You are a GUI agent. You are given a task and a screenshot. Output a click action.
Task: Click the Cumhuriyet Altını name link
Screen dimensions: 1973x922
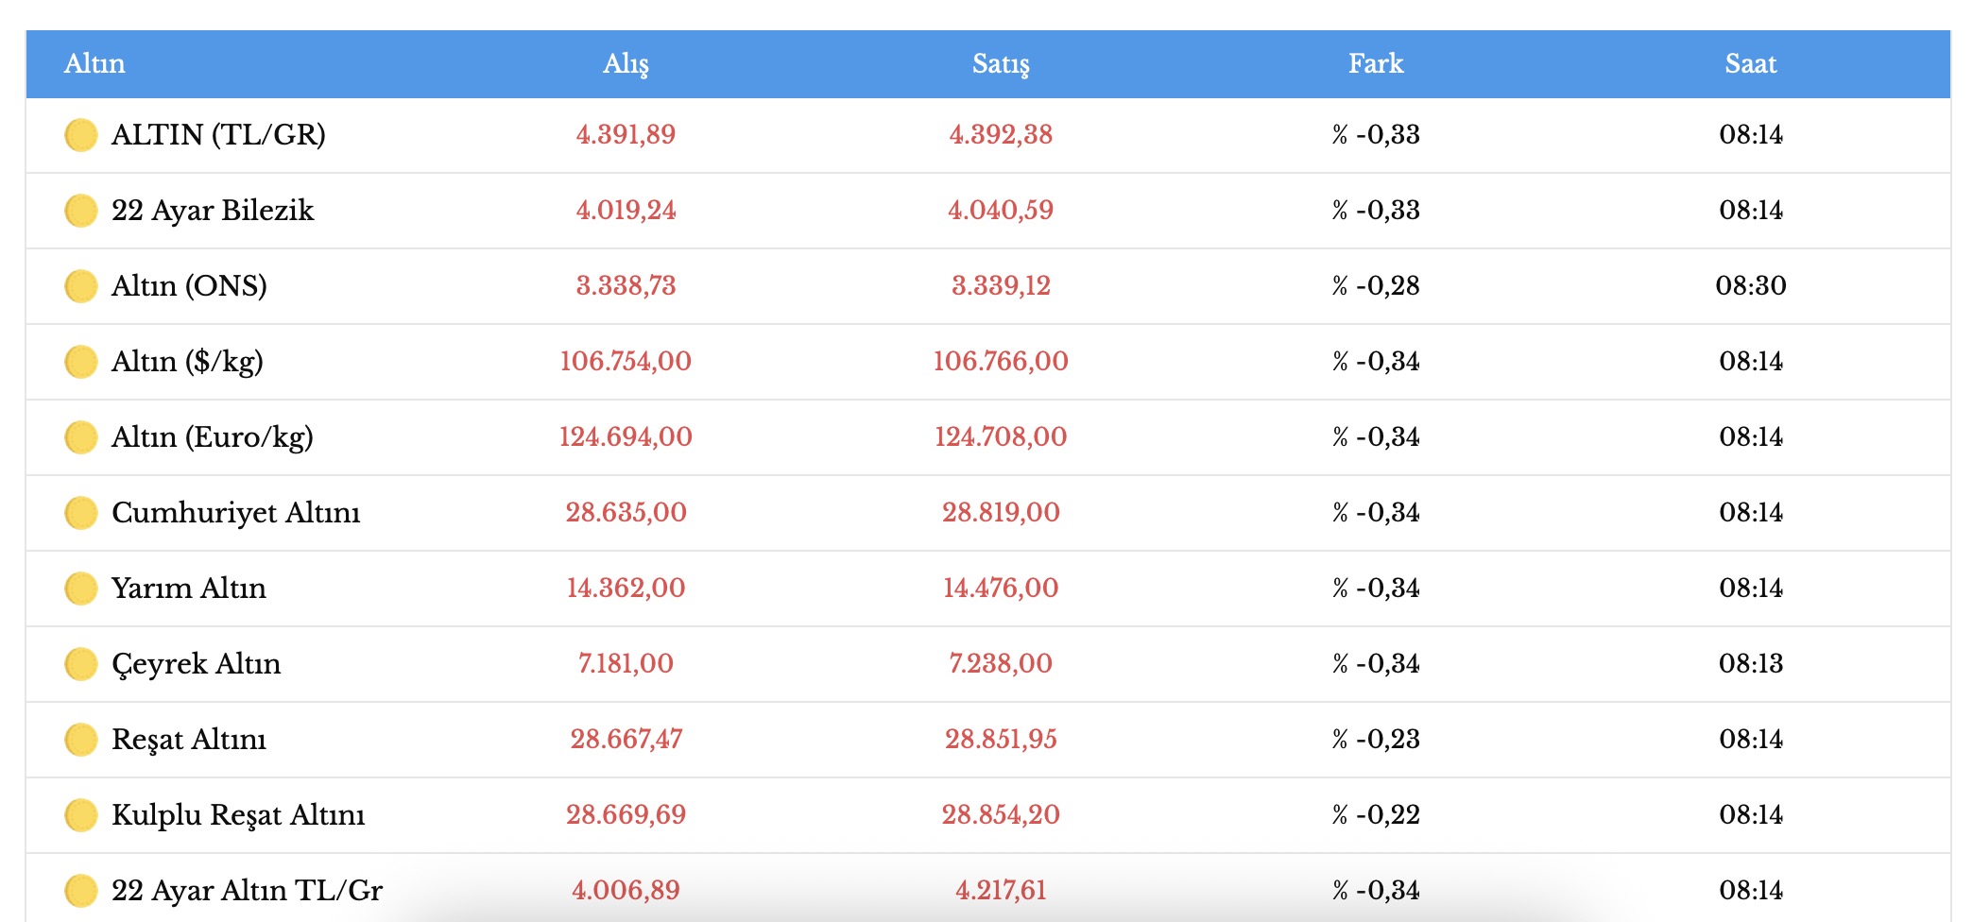click(235, 513)
